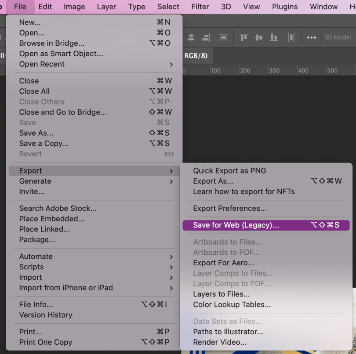The width and height of the screenshot is (356, 354).
Task: Choose Save for Web (Legacy)...
Action: [x=266, y=225]
